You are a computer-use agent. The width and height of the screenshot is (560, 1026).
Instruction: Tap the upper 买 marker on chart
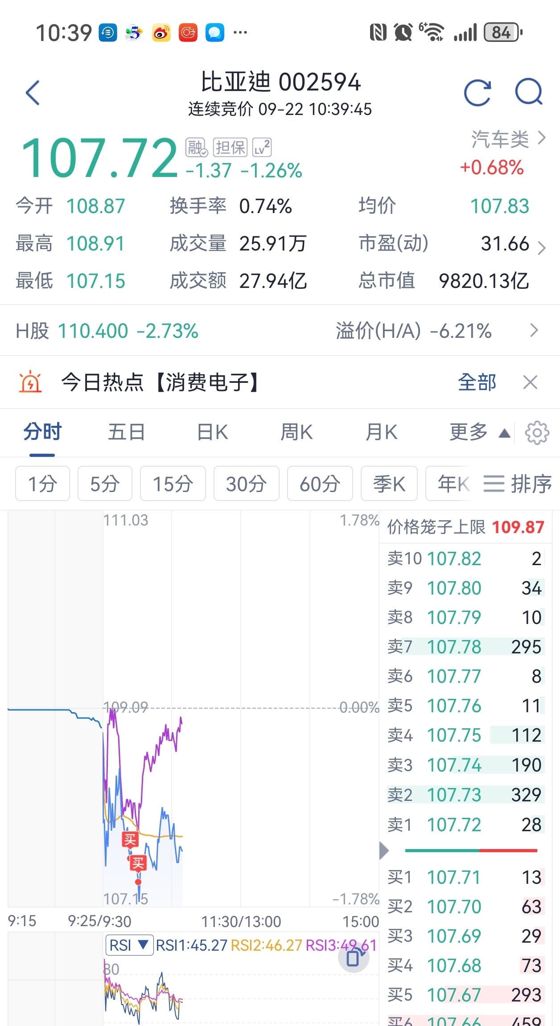(x=130, y=840)
